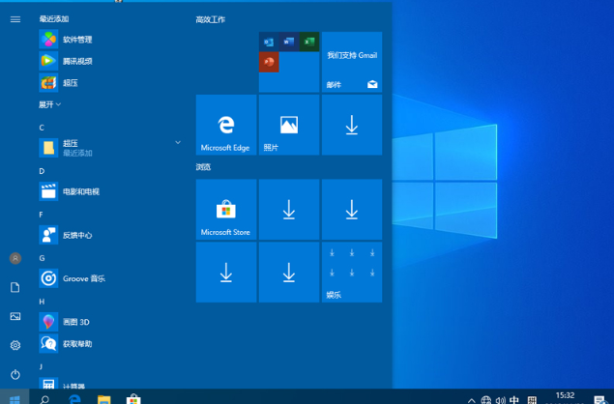Jump to letter C section header

(x=42, y=128)
